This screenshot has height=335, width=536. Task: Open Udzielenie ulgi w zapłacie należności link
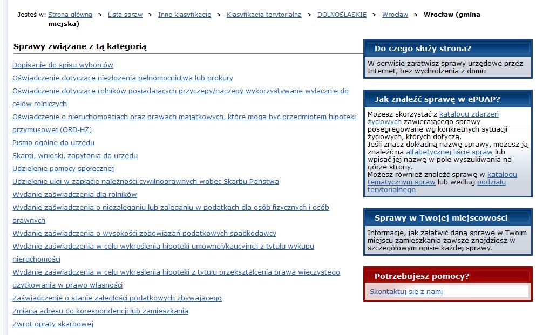[x=146, y=182]
